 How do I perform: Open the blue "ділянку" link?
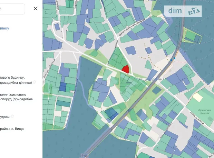(x=4, y=29)
